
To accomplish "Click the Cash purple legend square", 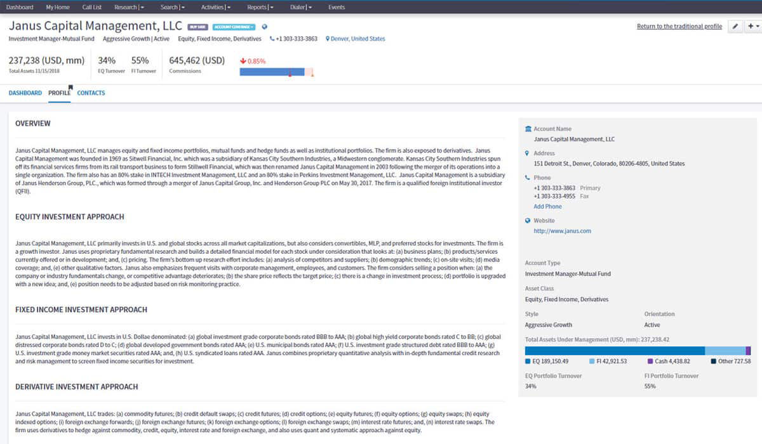I will [x=650, y=362].
